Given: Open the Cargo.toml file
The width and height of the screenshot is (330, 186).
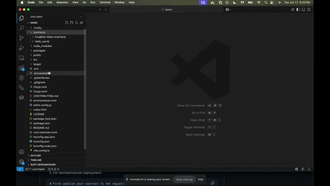Looking at the screenshot, I should click(57, 91).
